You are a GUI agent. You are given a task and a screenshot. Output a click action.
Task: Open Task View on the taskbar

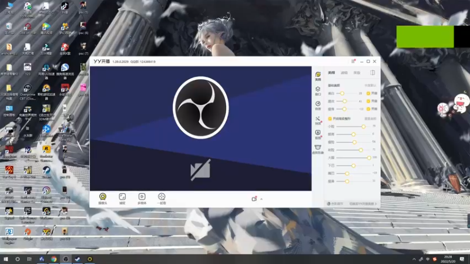29,259
